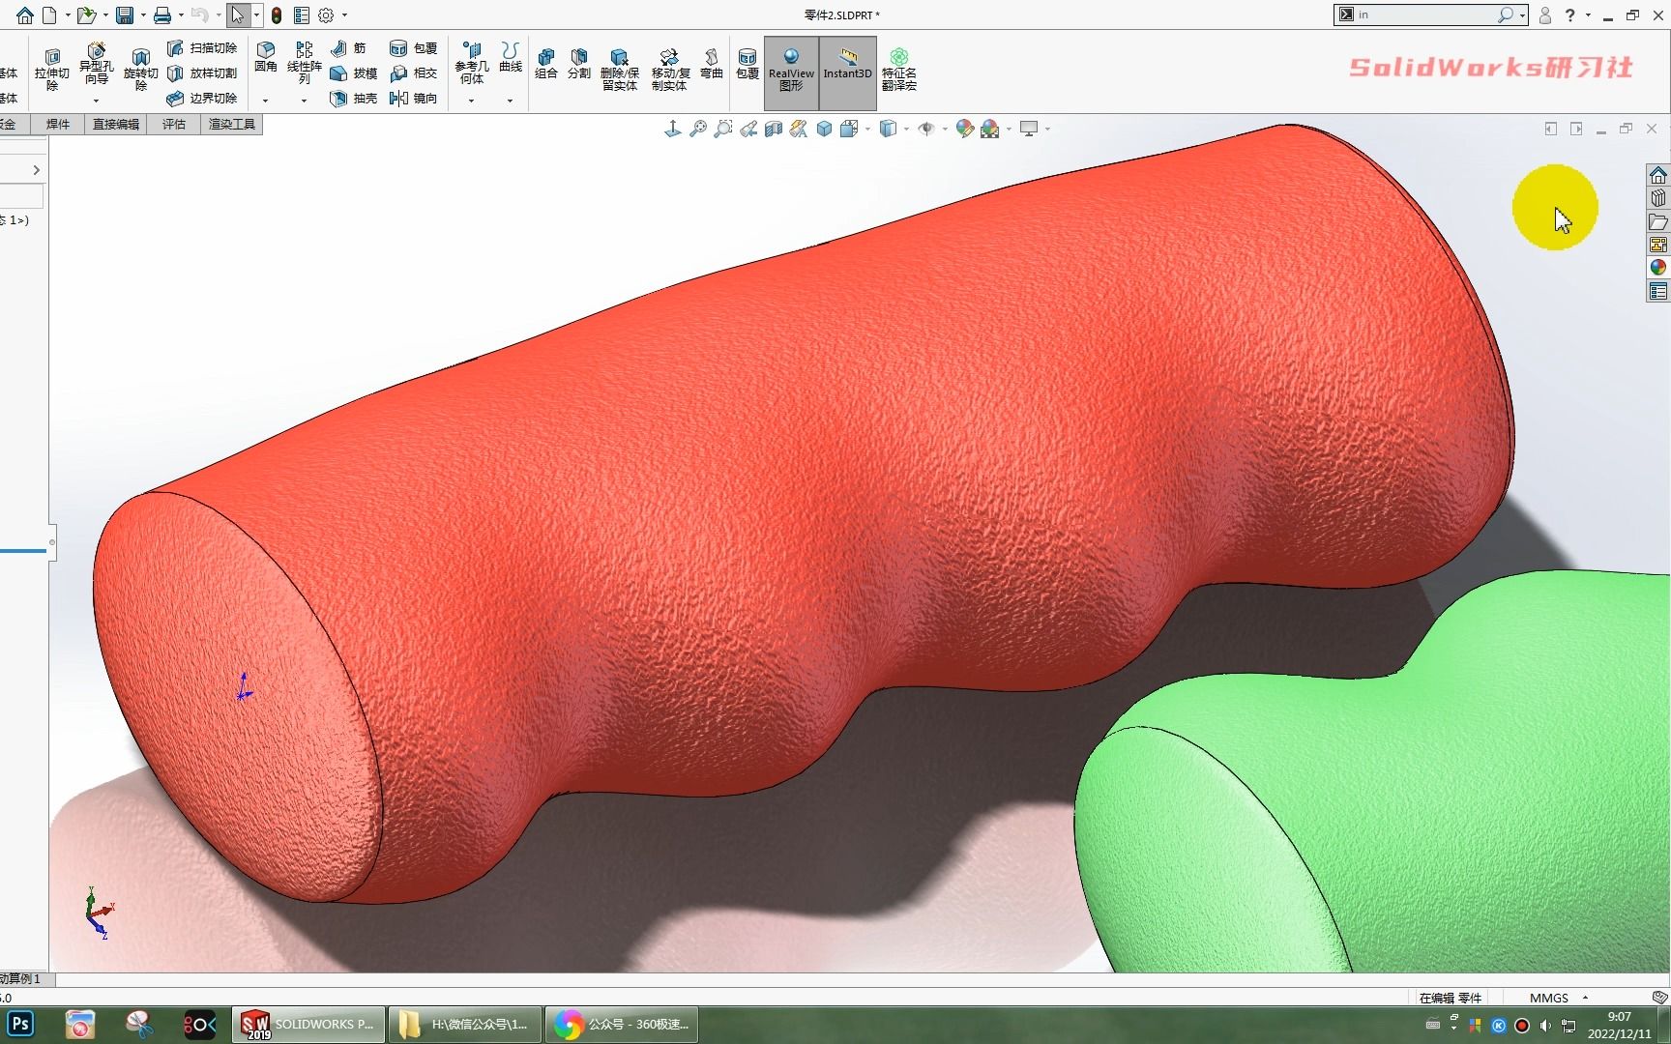Click the Mirror (镜向) tool
1671x1044 pixels.
coord(414,98)
